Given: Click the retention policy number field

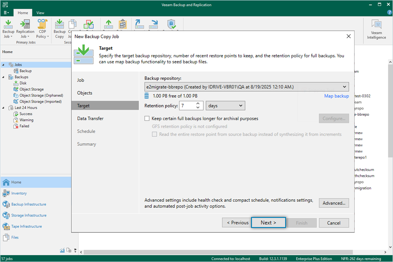Looking at the screenshot, I should click(x=187, y=106).
